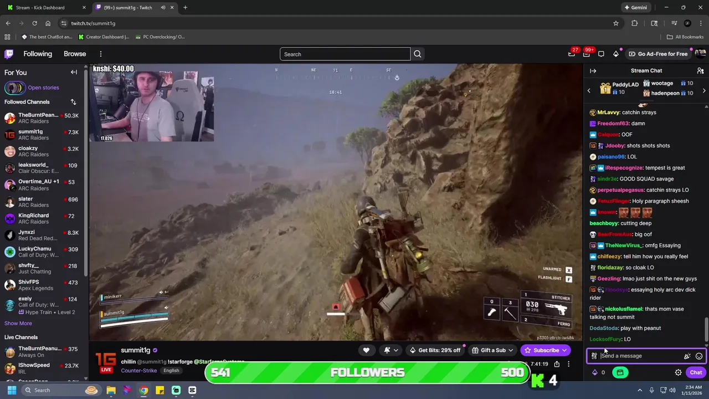This screenshot has width=709, height=399.
Task: Open Windows Start menu
Action: point(12,390)
